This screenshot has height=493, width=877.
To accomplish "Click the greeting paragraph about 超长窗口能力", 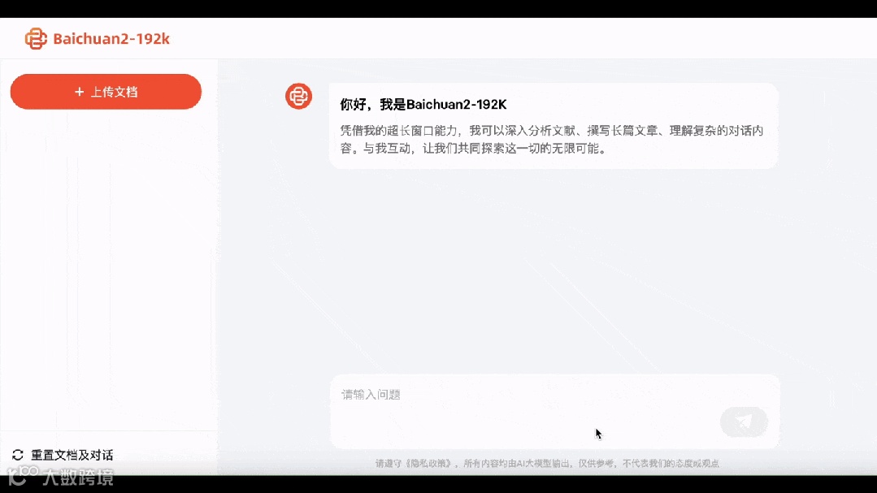I will 552,140.
